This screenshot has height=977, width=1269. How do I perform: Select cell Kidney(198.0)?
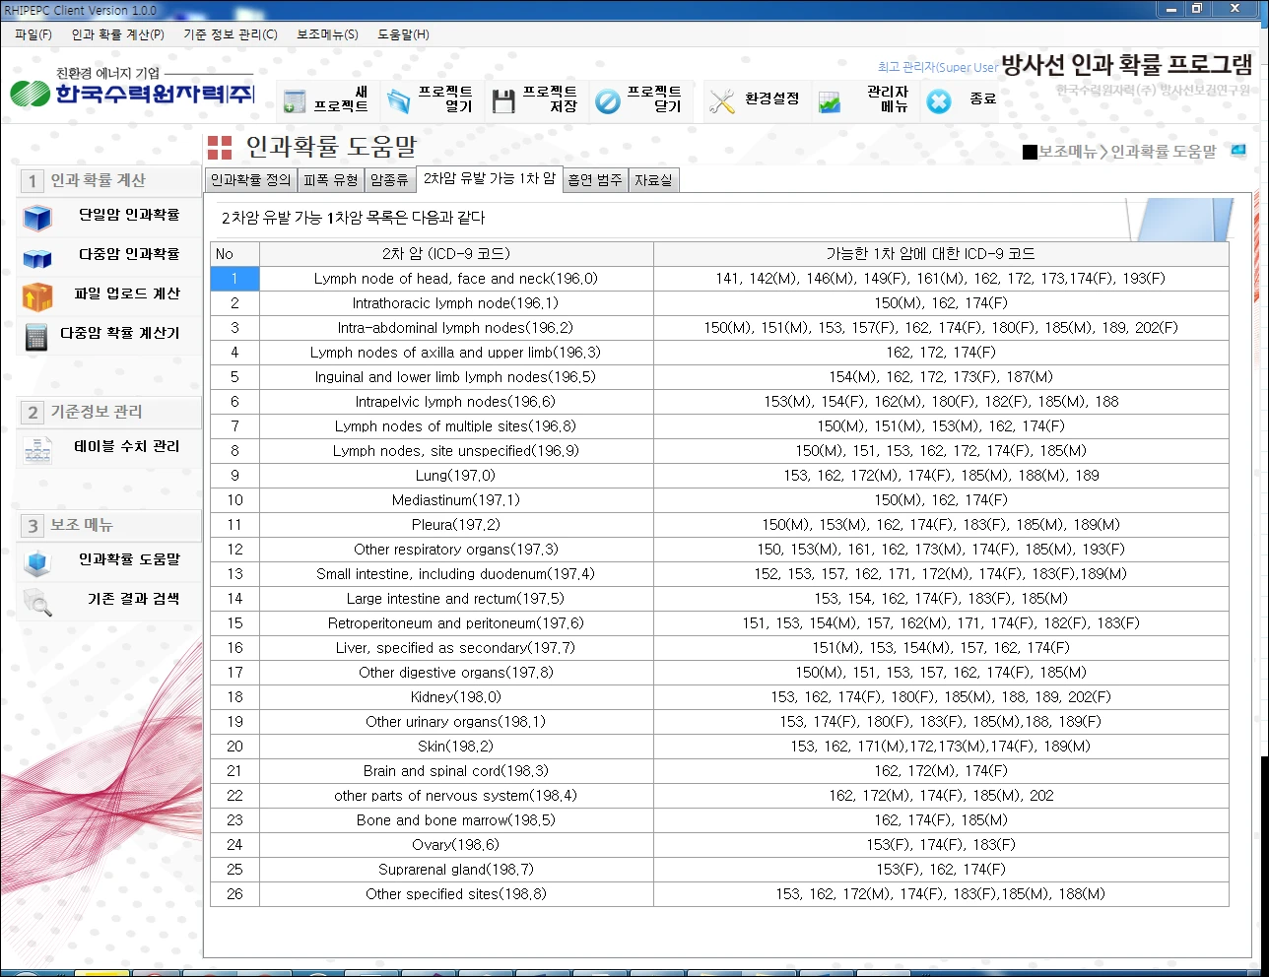tap(456, 697)
